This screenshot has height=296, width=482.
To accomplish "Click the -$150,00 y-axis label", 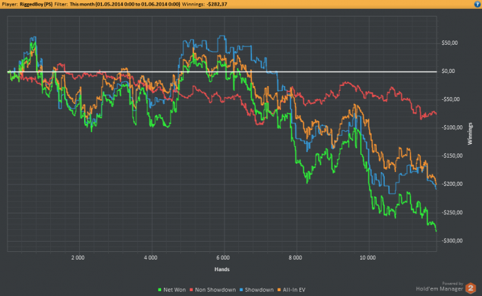I will [452, 156].
